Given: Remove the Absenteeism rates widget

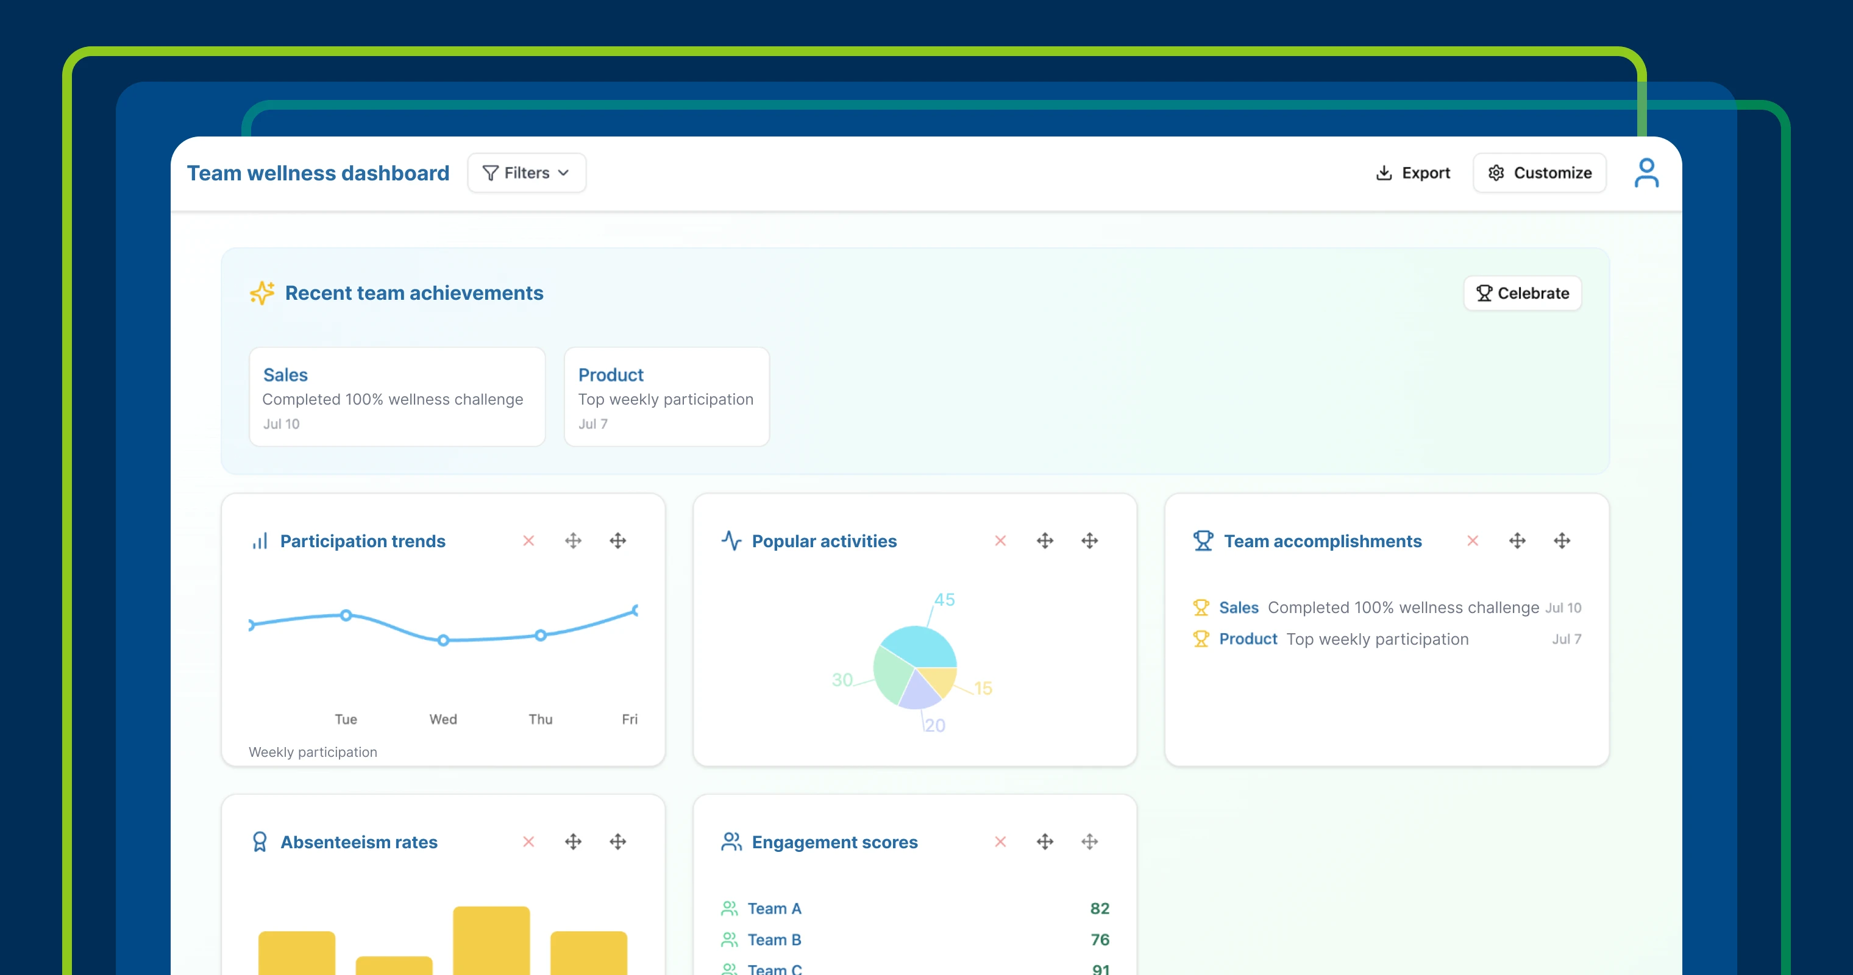Looking at the screenshot, I should pyautogui.click(x=528, y=842).
